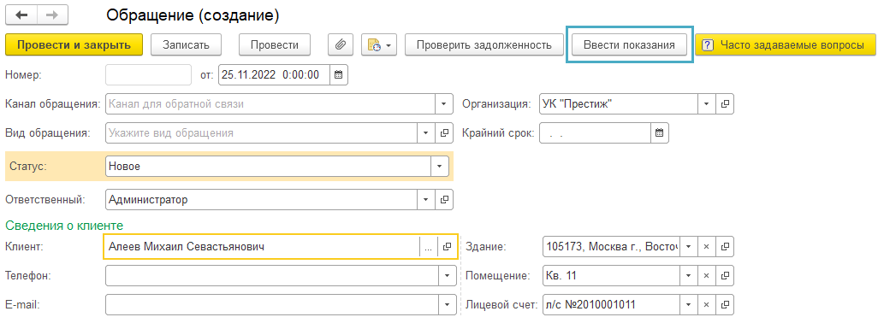
Task: Open the Здание record with its open icon
Action: pos(725,246)
